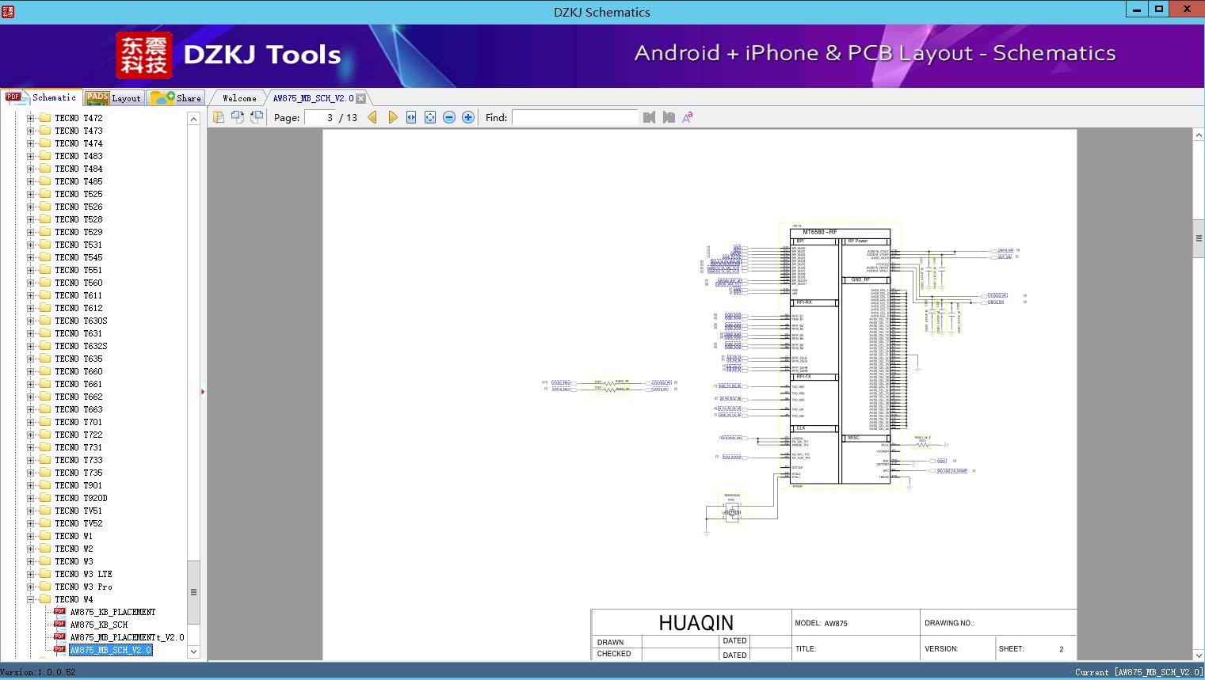The height and width of the screenshot is (680, 1205).
Task: Toggle match case search option
Action: (x=688, y=117)
